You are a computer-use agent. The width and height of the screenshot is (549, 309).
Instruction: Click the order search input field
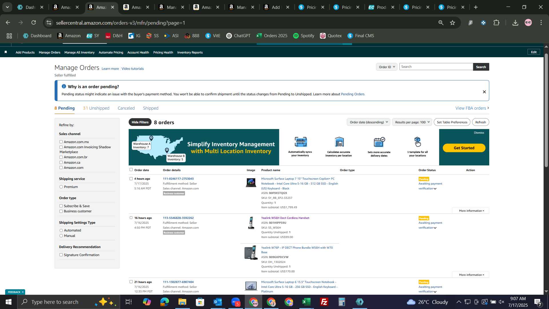[x=436, y=67]
